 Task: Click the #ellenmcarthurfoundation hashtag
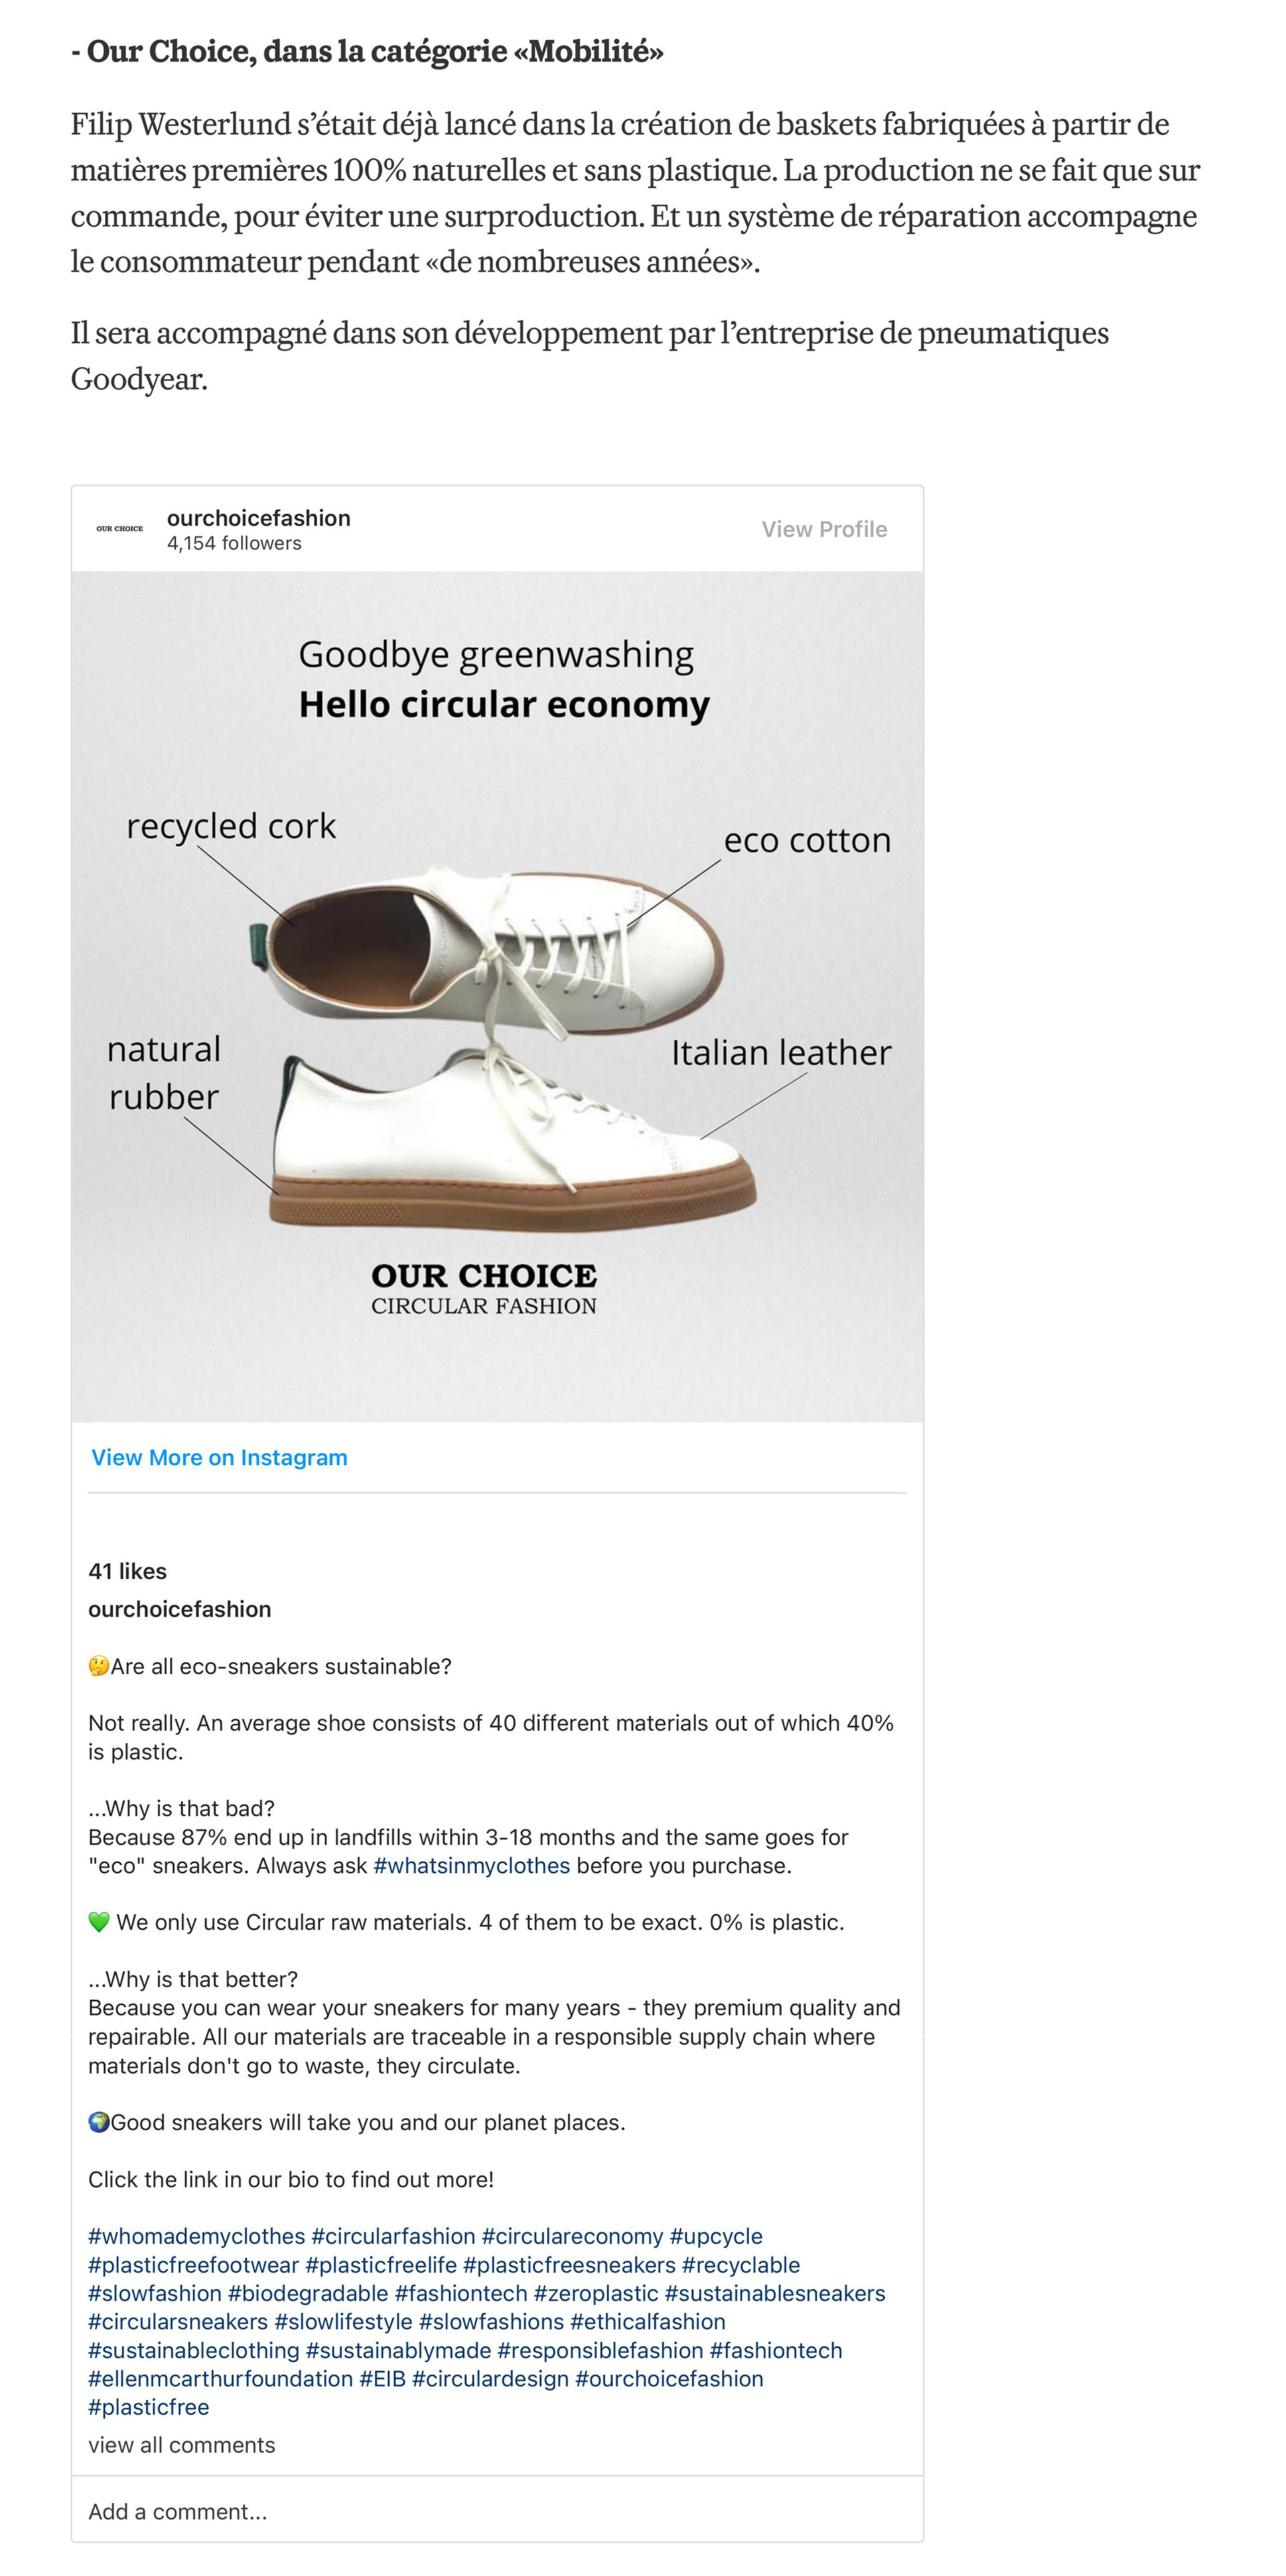click(x=220, y=2379)
